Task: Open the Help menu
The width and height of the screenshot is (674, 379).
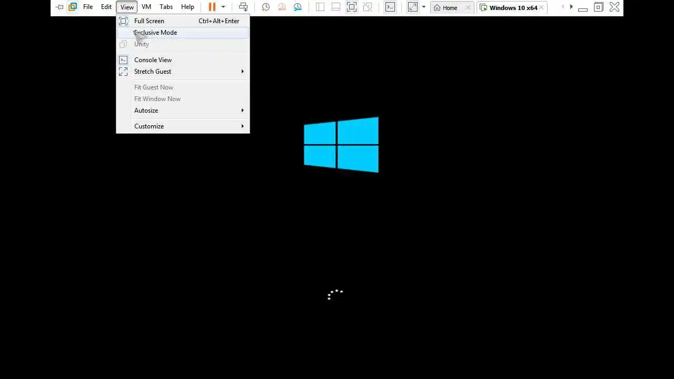Action: coord(187,7)
